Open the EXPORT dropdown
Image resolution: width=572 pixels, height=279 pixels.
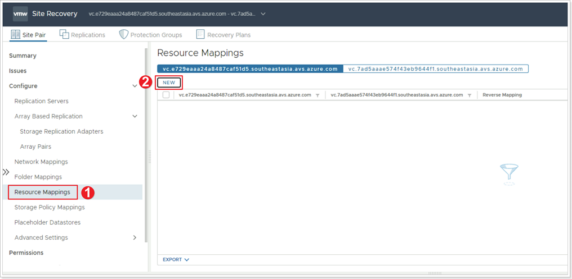(176, 260)
